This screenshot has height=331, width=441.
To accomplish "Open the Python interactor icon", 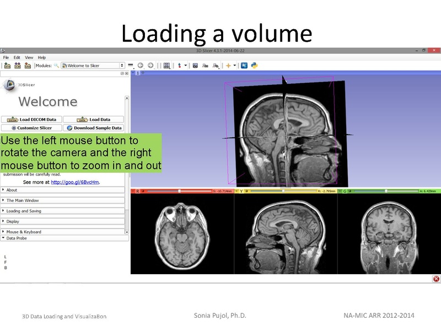I will 254,66.
